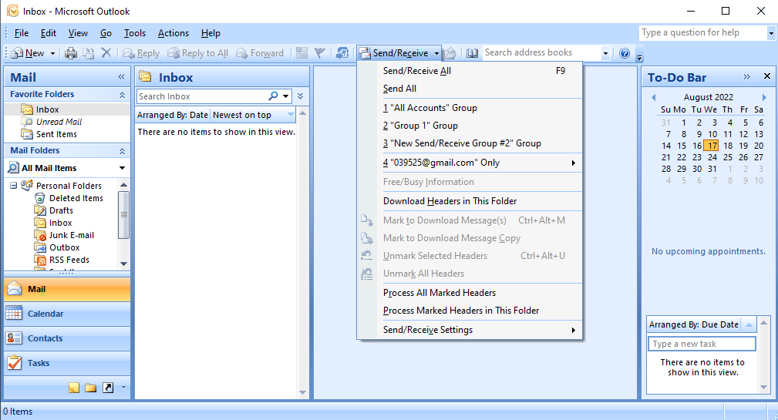Click the Categorize toolbar icon
This screenshot has height=420, width=778.
pyautogui.click(x=301, y=53)
